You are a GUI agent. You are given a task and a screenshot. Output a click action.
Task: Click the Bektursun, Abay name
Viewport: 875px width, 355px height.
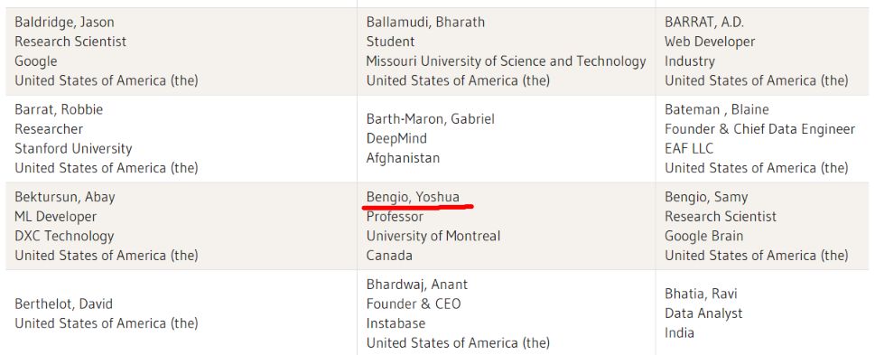pos(65,197)
